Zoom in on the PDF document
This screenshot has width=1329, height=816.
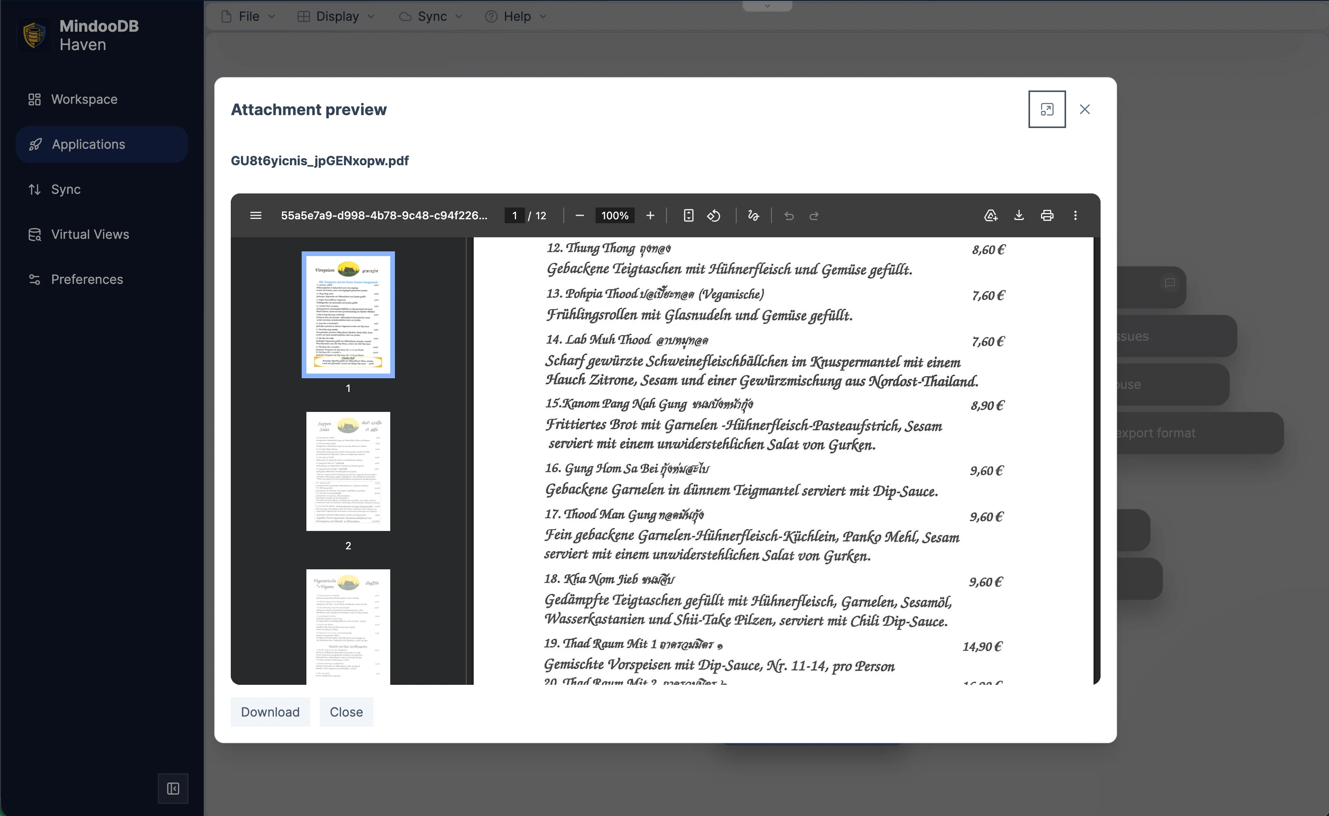(x=650, y=215)
